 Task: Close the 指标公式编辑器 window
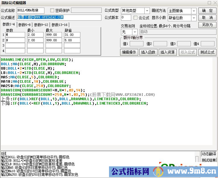coord(215,3)
